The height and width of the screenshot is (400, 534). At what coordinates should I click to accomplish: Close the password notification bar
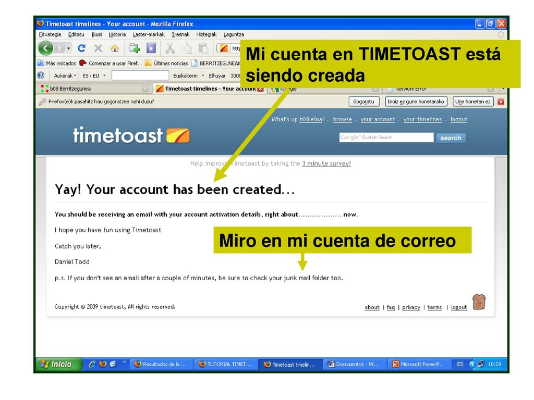click(501, 102)
